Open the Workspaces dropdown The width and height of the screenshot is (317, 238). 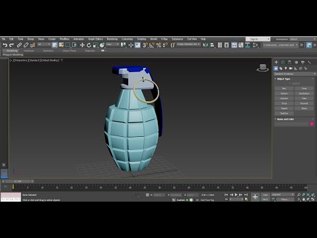click(x=302, y=39)
